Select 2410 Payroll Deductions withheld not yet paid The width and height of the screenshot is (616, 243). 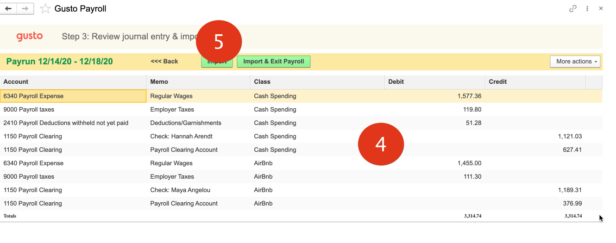click(x=73, y=123)
